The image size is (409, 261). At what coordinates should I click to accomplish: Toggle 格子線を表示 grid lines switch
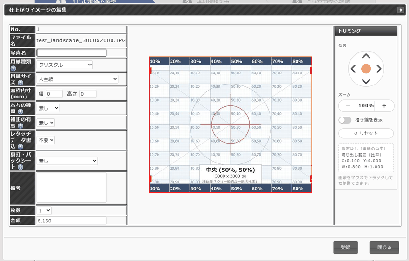pyautogui.click(x=345, y=120)
